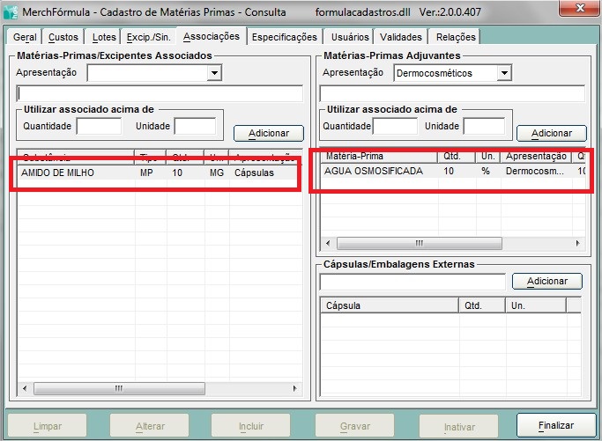Go to the Lotes tab
Screen dimensions: 602x441
[x=104, y=37]
